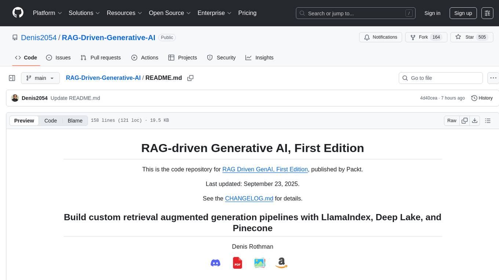Expand the Platform menu
This screenshot has height=280, width=499.
[x=47, y=13]
